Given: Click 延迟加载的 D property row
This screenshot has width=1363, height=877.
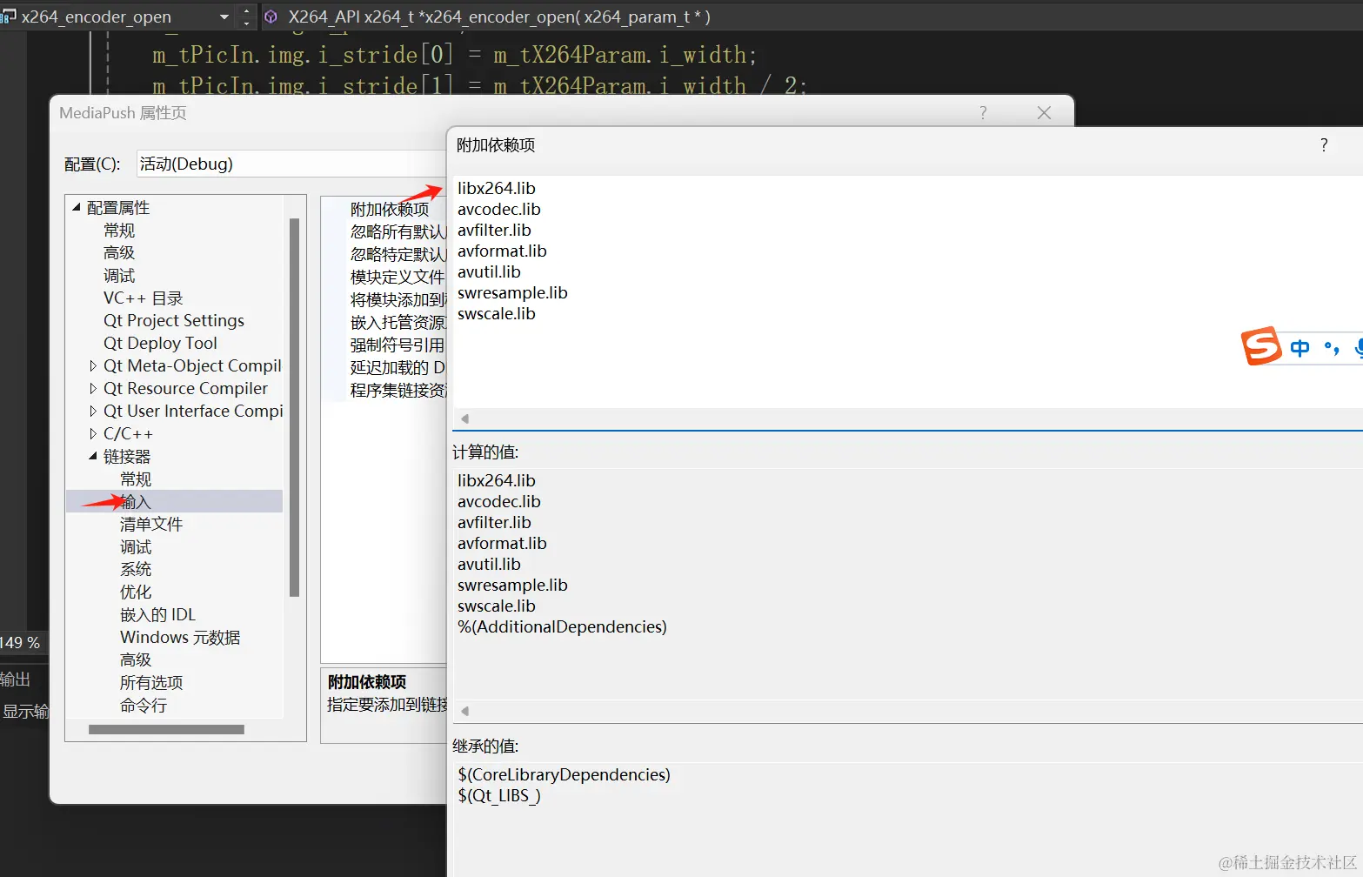Looking at the screenshot, I should [398, 368].
